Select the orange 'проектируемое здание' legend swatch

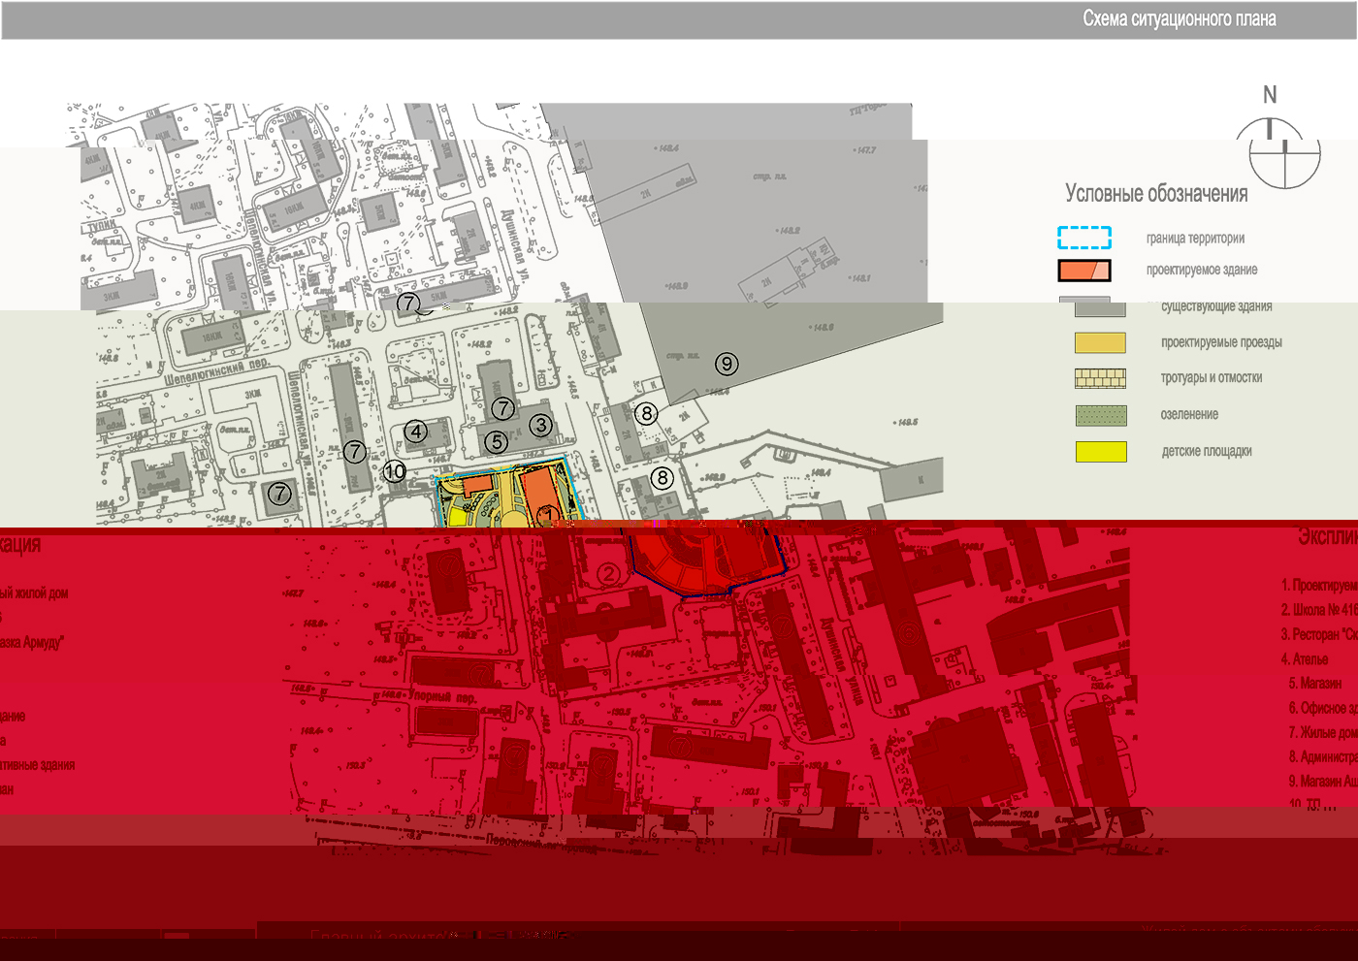pos(1083,271)
